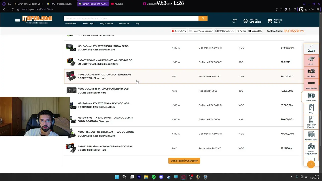Screen dimensions: 322x181
Task: Open the browser AI assistant icon
Action: [312, 9]
